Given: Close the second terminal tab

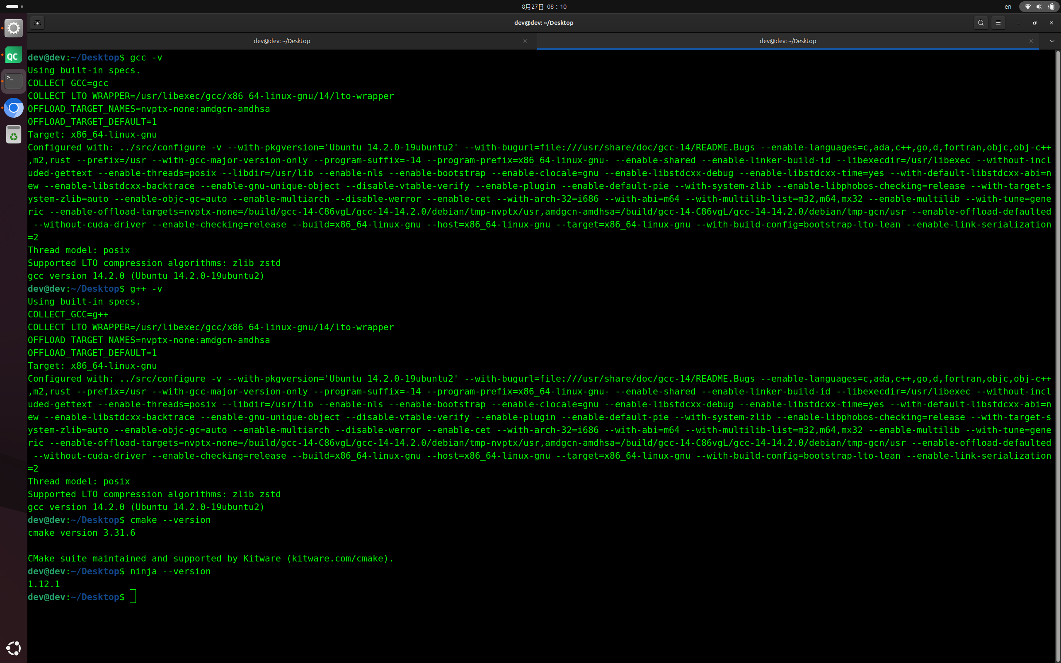Looking at the screenshot, I should pyautogui.click(x=1031, y=41).
